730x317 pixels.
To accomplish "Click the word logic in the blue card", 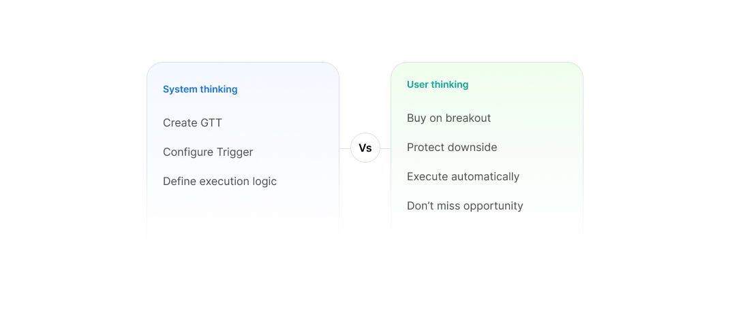I will 265,182.
